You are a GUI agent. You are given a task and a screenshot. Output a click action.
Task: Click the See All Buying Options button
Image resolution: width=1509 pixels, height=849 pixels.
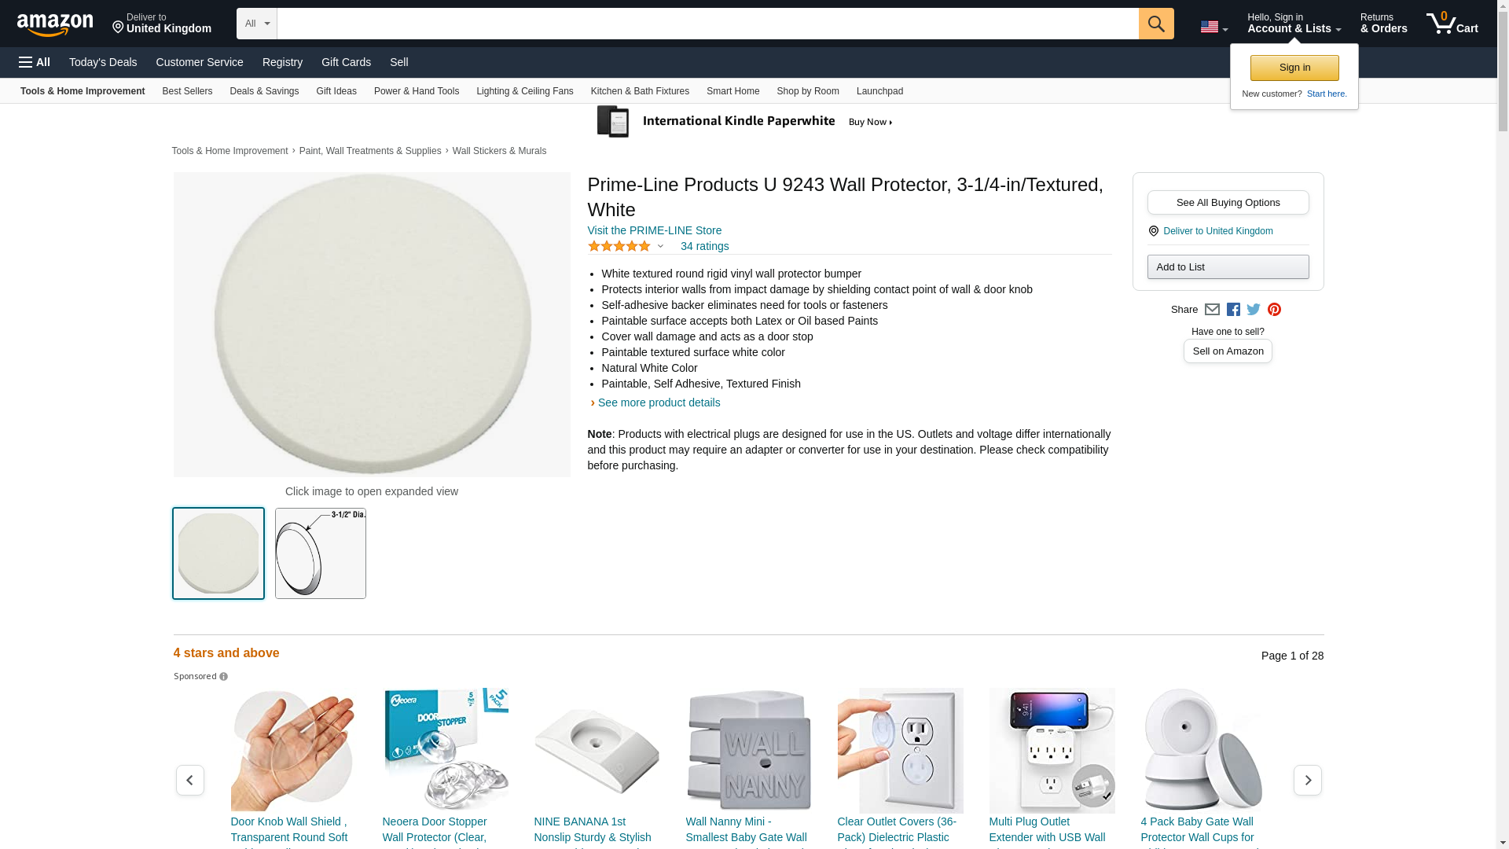tap(1228, 203)
